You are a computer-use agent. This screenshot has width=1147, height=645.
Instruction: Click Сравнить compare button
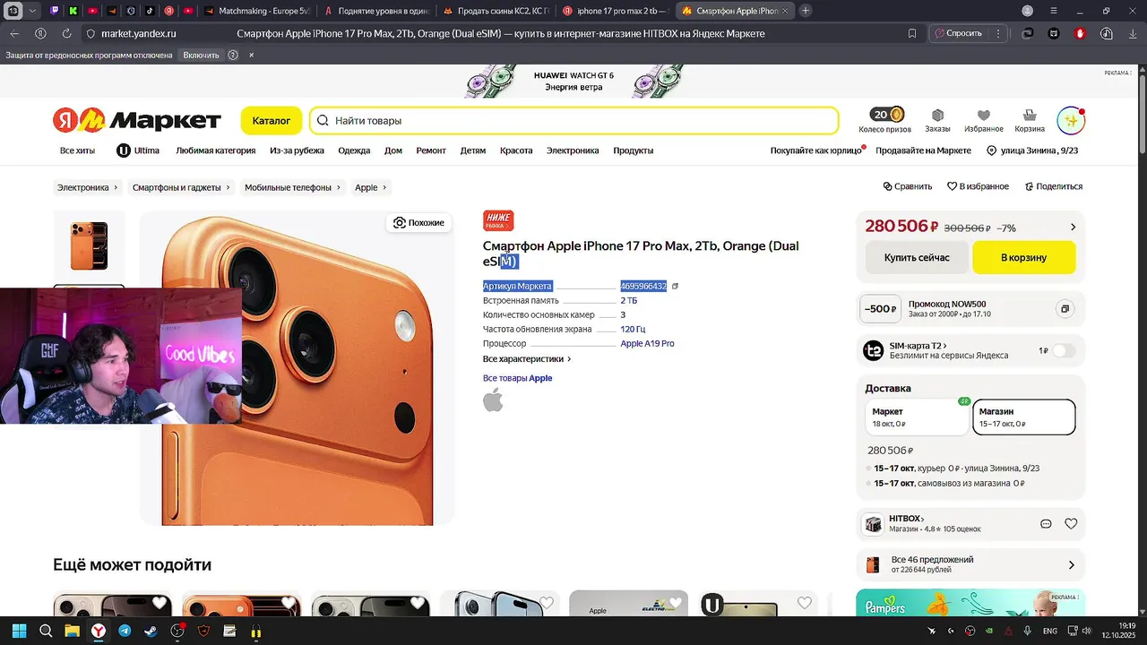pyautogui.click(x=908, y=186)
